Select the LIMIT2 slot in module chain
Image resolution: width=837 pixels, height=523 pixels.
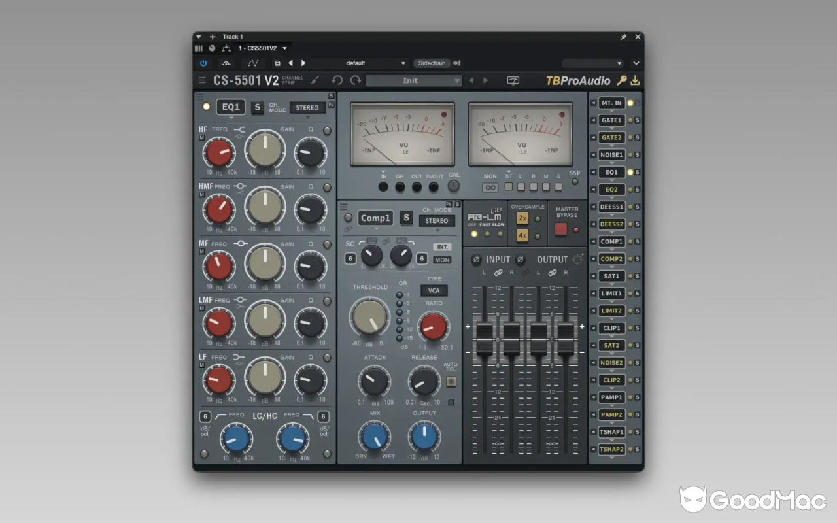click(x=611, y=311)
